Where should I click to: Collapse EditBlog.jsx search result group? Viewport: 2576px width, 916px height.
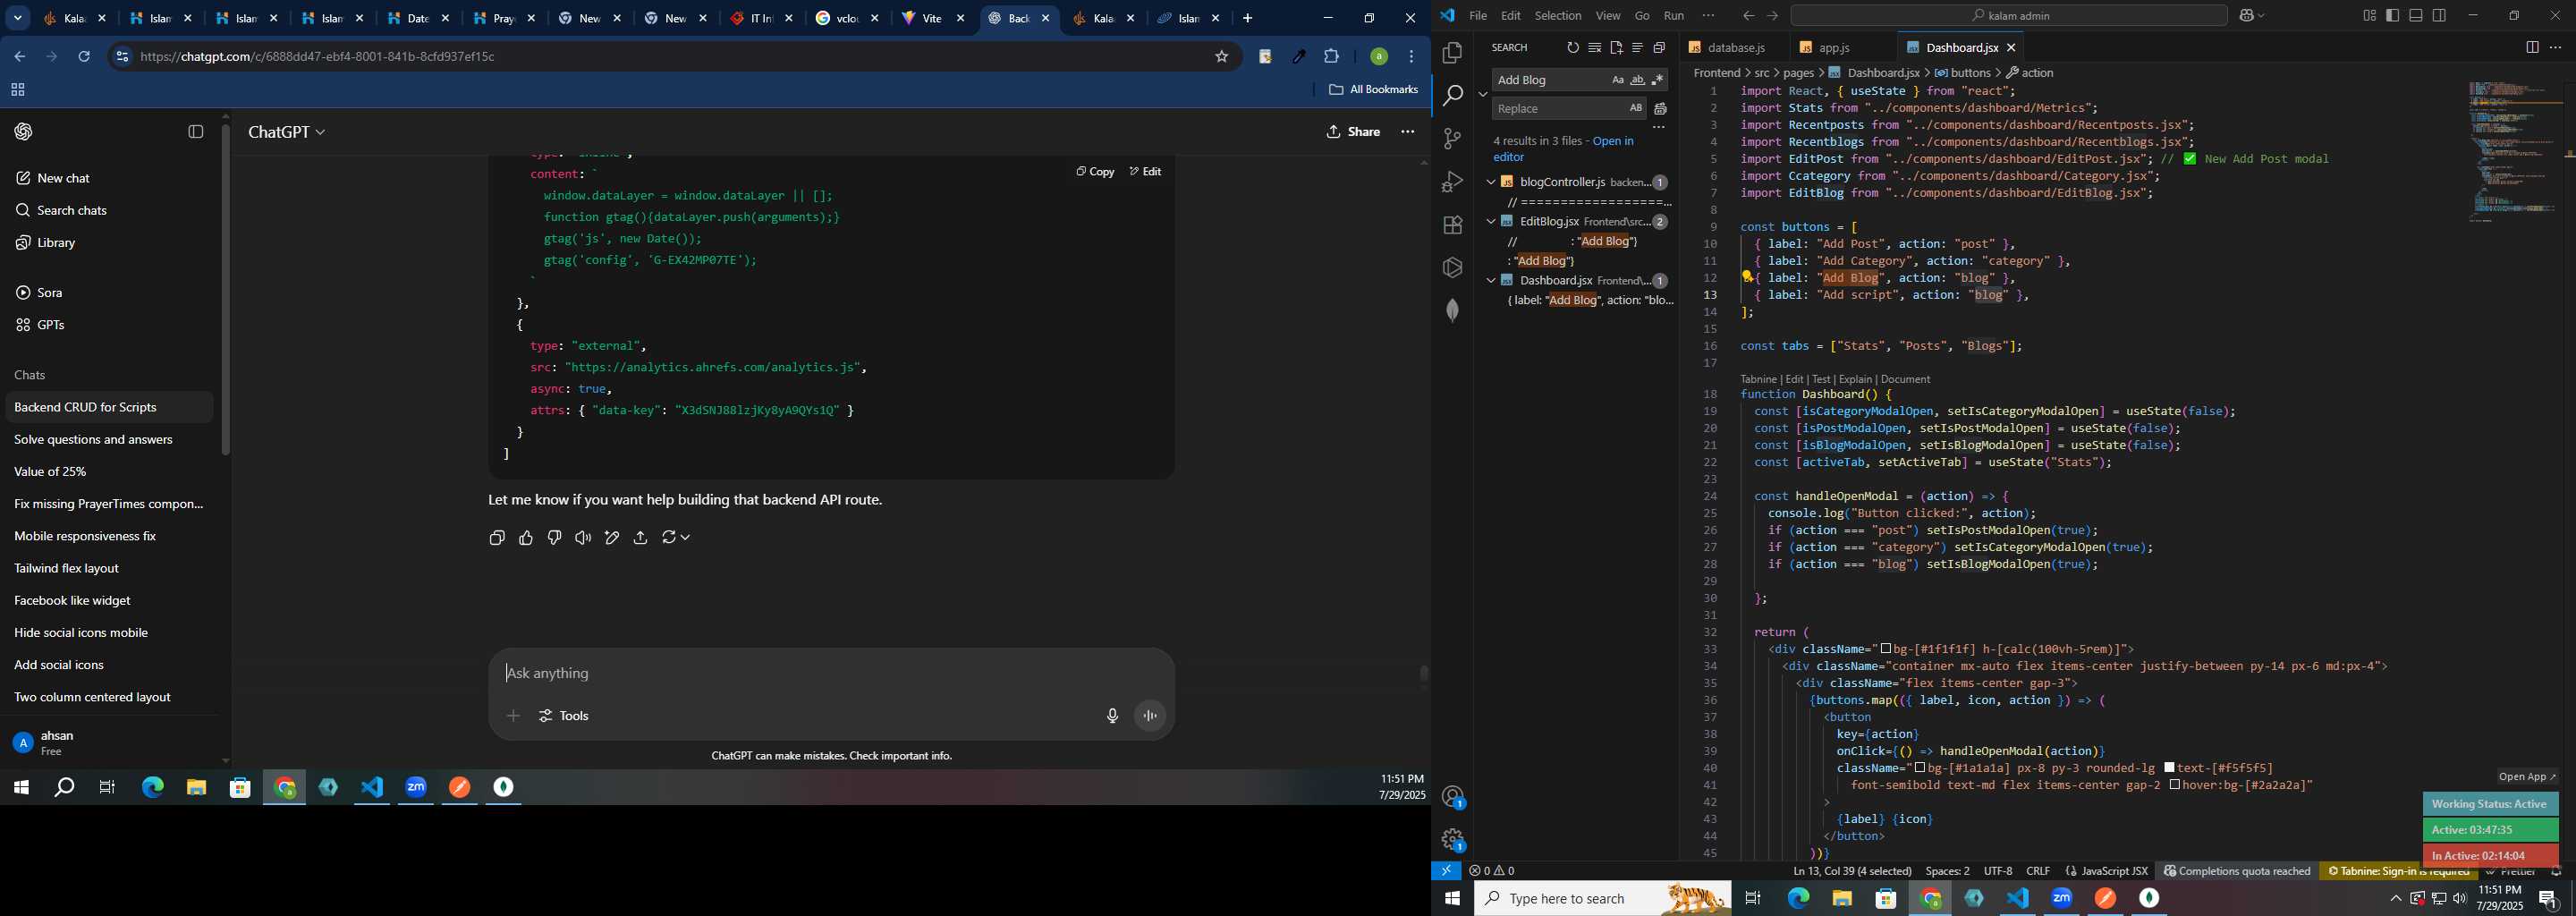pyautogui.click(x=1490, y=222)
